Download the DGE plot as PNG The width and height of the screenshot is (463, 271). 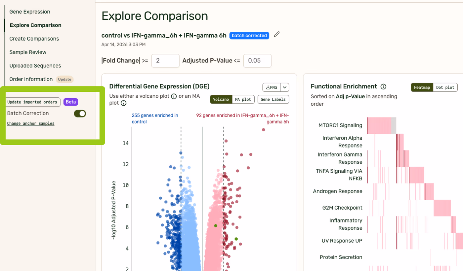pos(272,87)
